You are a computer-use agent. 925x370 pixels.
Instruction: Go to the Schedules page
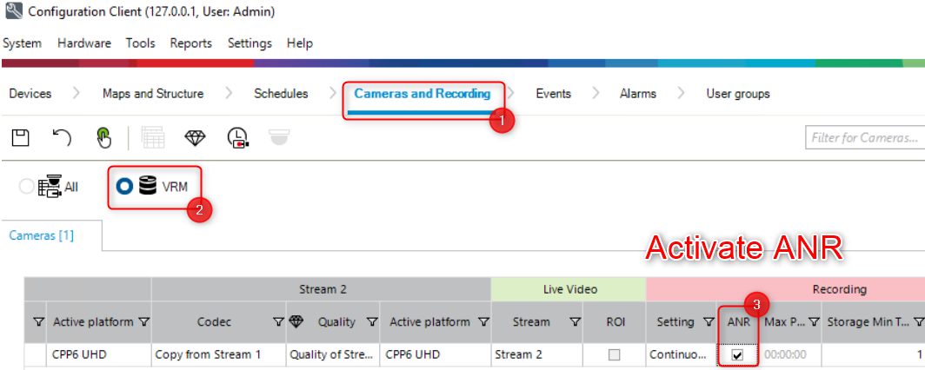pos(281,94)
